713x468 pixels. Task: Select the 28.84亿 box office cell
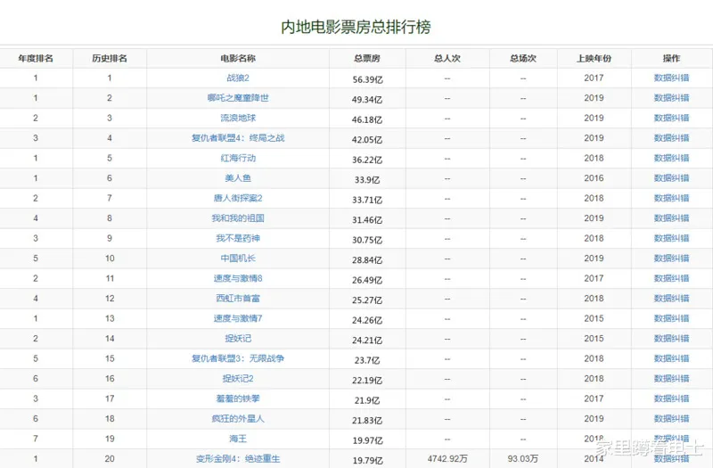[367, 259]
